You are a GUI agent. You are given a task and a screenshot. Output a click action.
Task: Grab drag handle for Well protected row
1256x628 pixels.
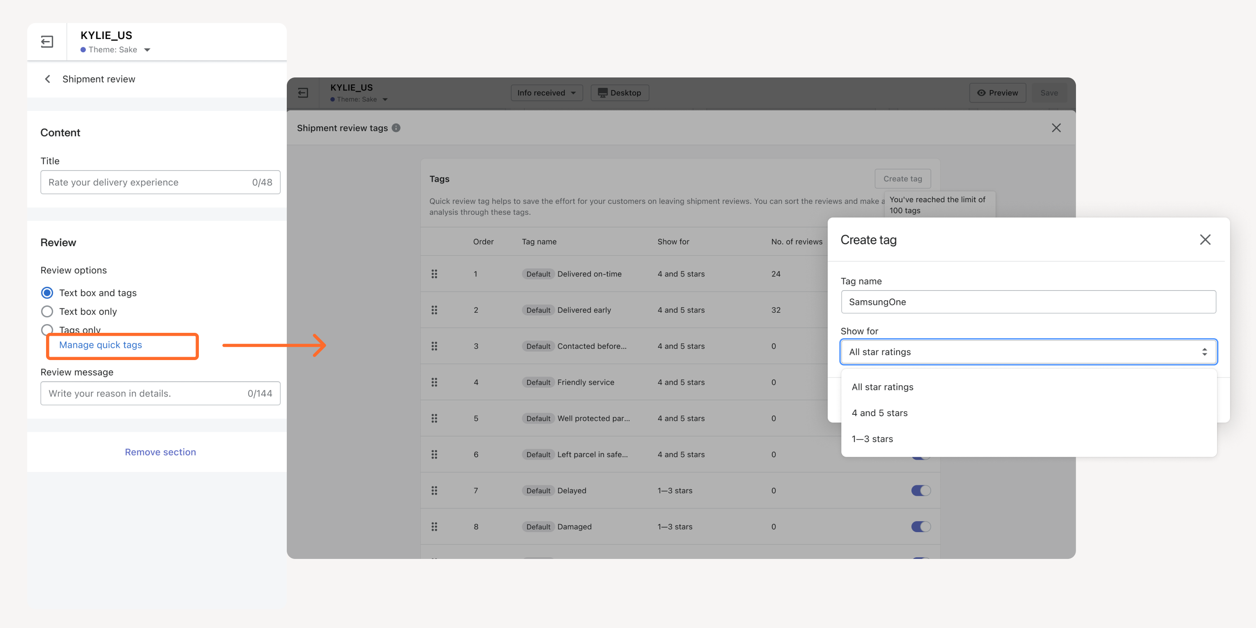(434, 418)
